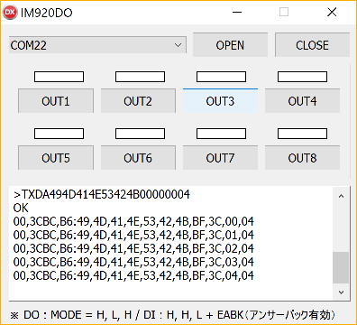This screenshot has height=325, width=357.
Task: Click the status indicator above OUT7
Action: (x=221, y=134)
